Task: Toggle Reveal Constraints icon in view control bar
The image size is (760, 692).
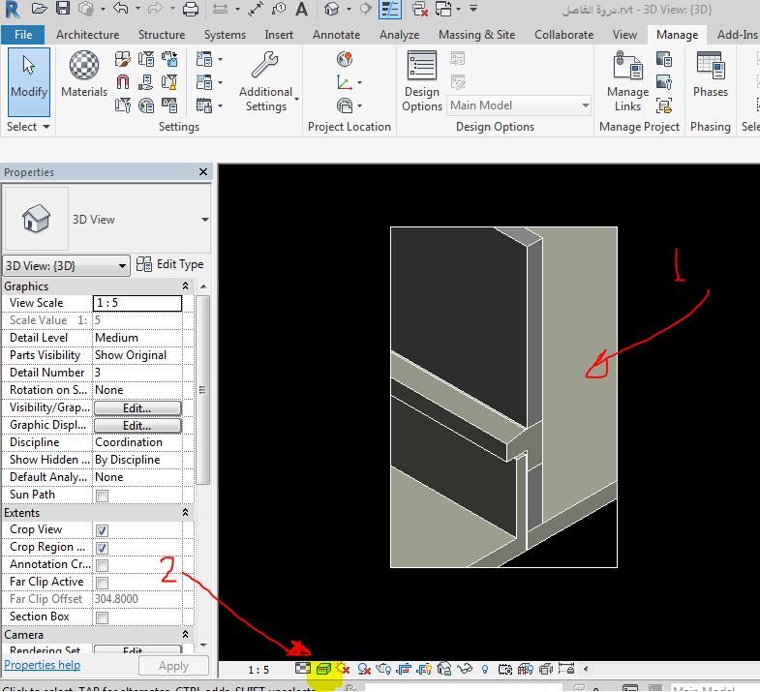Action: 565,669
